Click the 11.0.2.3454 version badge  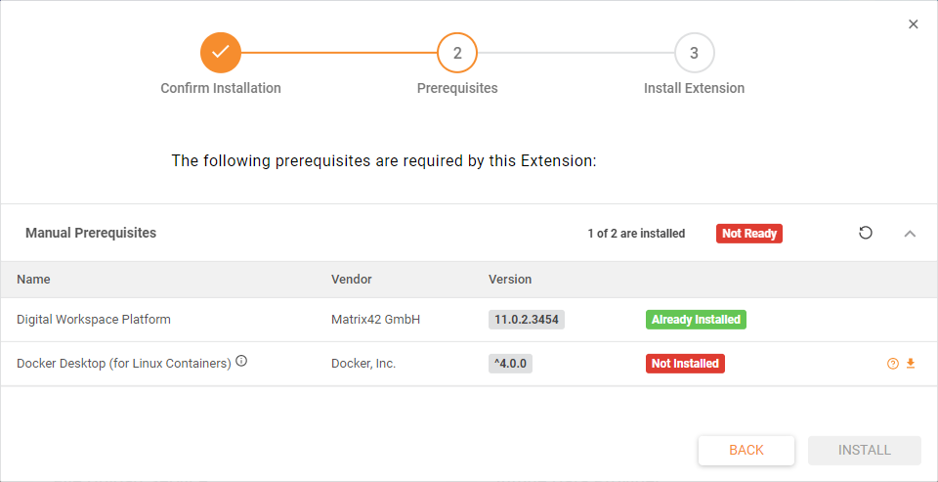pyautogui.click(x=527, y=320)
